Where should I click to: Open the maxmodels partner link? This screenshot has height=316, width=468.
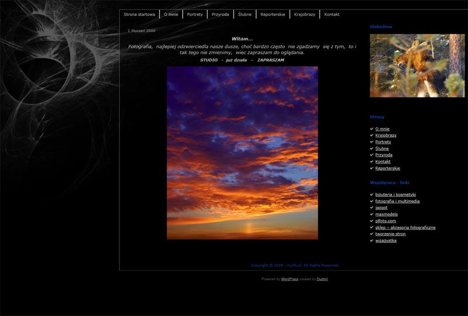point(386,214)
